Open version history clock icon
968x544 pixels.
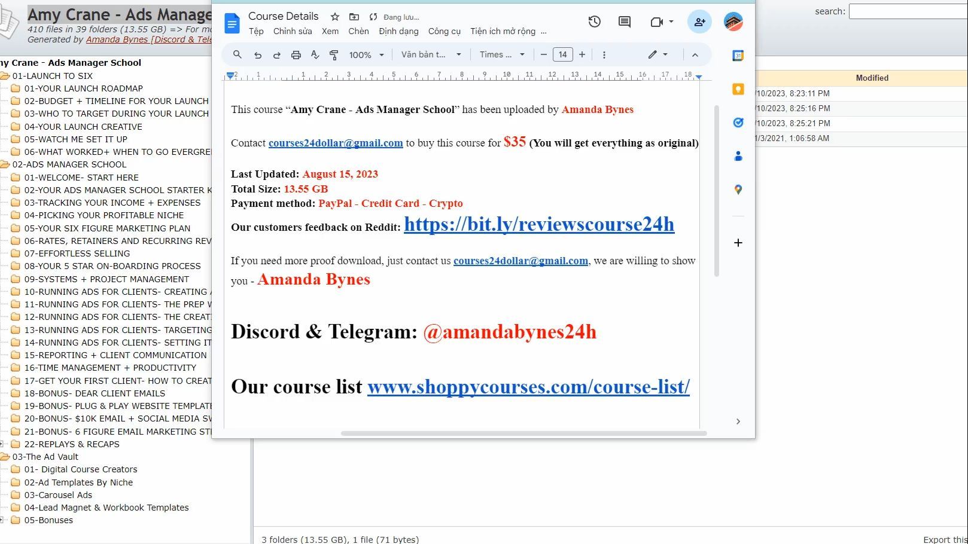tap(594, 22)
